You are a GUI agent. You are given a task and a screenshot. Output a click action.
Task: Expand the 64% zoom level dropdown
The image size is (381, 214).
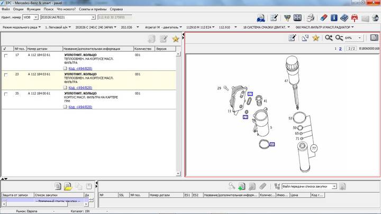tap(360, 38)
